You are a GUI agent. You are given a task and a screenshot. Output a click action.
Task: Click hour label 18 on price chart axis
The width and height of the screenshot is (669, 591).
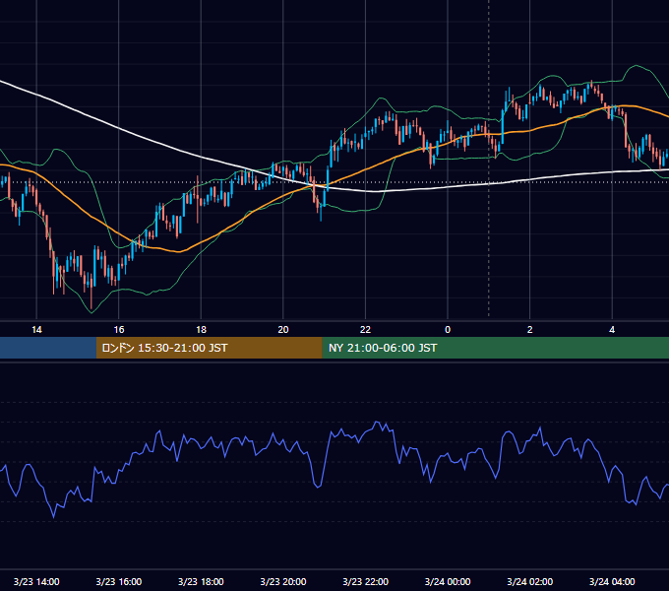tap(201, 330)
